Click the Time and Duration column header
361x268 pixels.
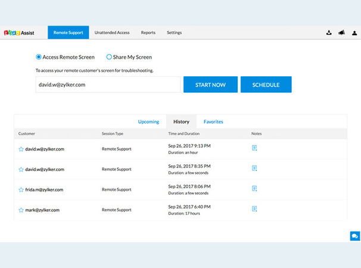183,133
